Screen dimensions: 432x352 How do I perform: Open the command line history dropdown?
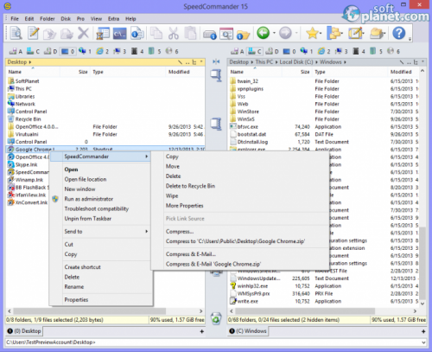pos(423,342)
